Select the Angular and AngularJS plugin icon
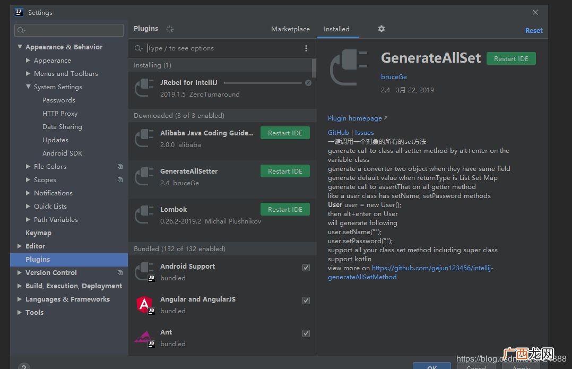 144,305
